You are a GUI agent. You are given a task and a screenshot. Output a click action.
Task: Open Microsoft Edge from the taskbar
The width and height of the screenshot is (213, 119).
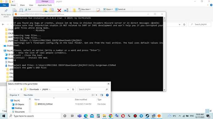click(86, 116)
